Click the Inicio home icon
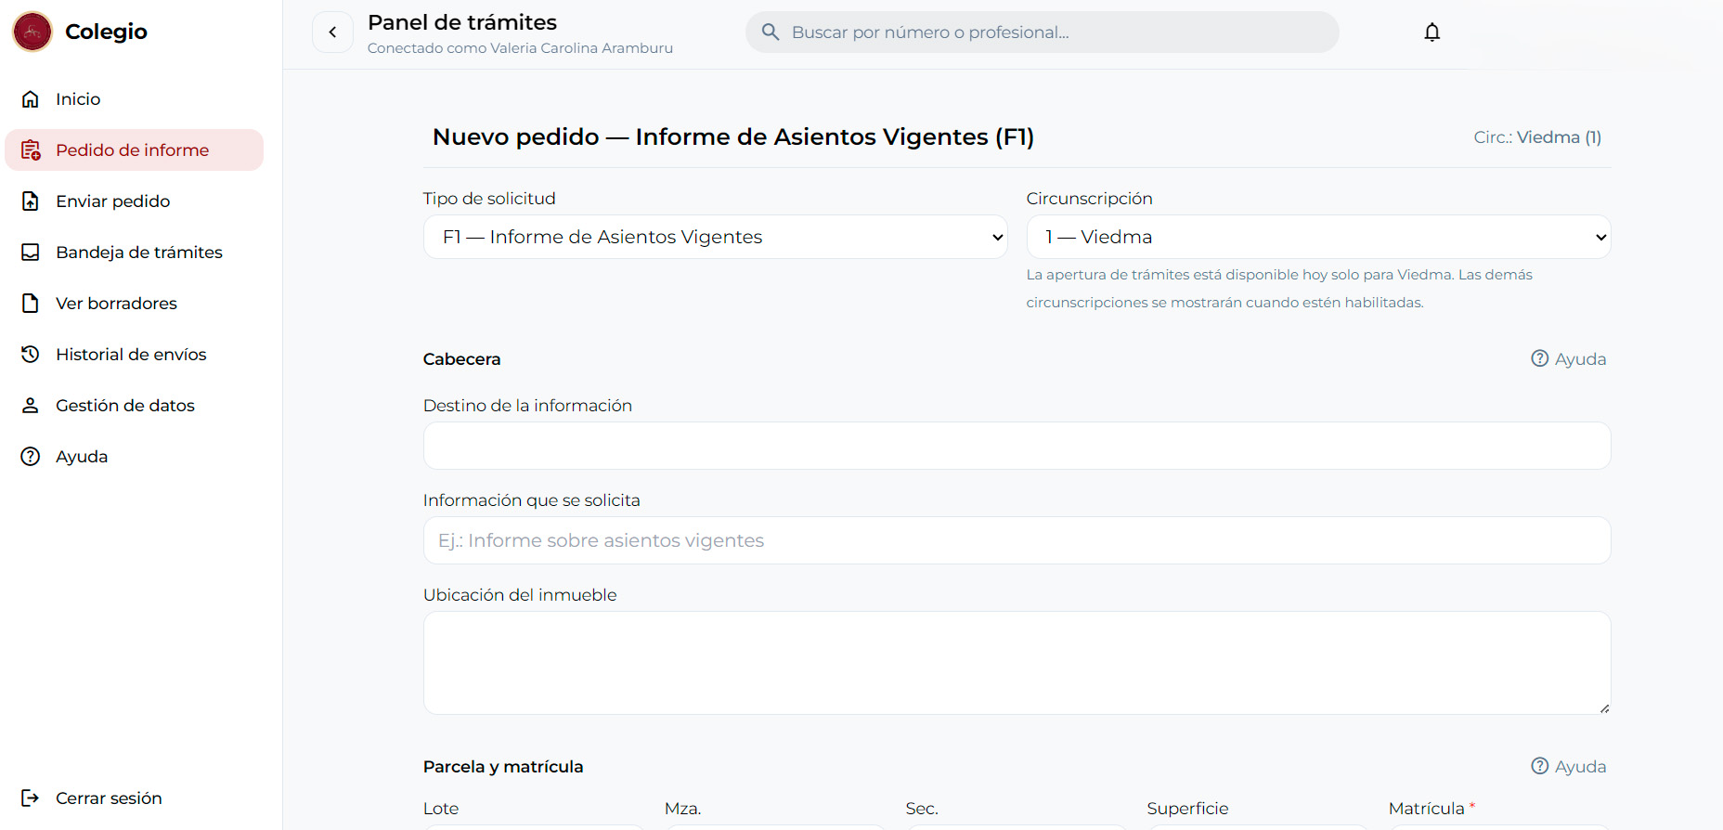 31,99
